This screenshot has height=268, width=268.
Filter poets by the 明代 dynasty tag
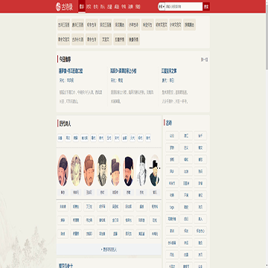click(140, 138)
